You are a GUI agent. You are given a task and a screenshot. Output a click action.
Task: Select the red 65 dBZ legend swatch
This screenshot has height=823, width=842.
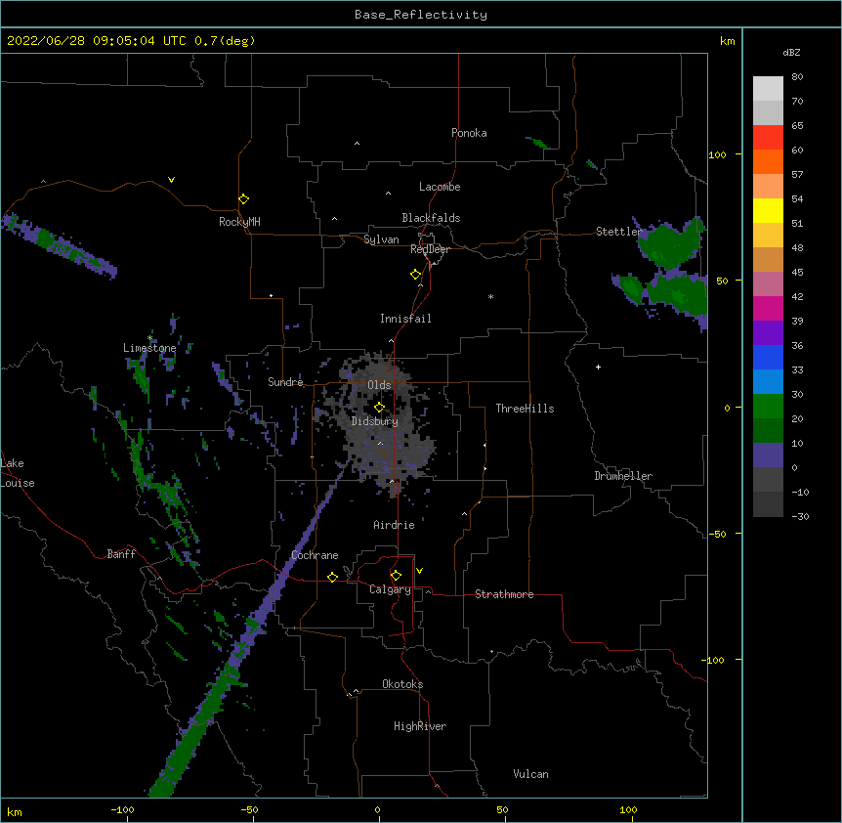click(x=768, y=137)
